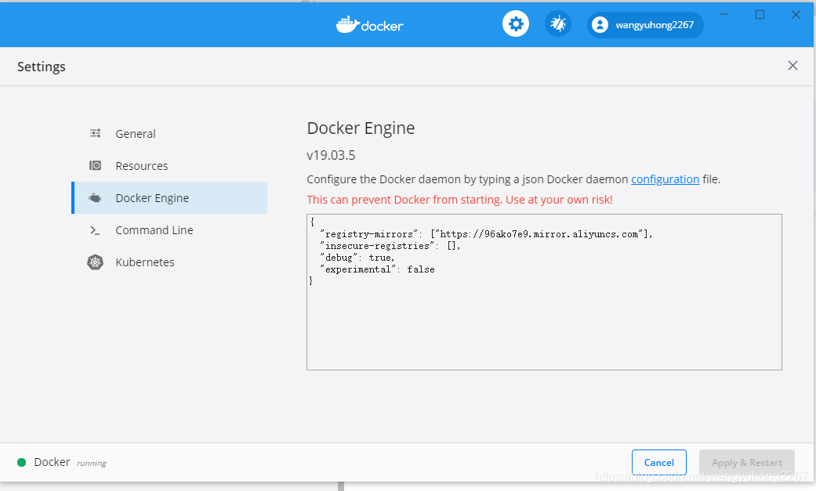Click the bug troubleshoot icon
Viewport: 816px width, 491px height.
pyautogui.click(x=558, y=24)
